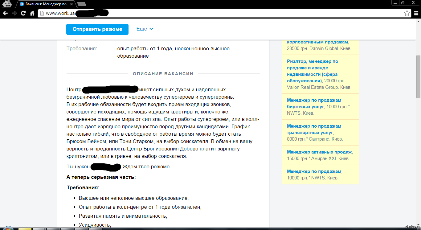Screen dimensions: 421x230
Task: Click the bold 'Требования:' heading
Action: pyautogui.click(x=83, y=187)
